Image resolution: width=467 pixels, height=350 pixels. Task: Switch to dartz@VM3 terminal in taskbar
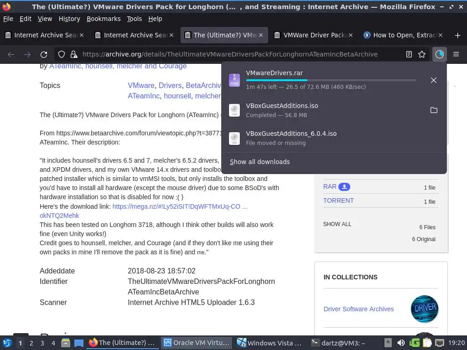click(x=338, y=343)
